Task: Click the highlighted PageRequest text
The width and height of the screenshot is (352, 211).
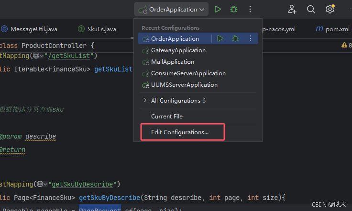Action: click(x=100, y=209)
